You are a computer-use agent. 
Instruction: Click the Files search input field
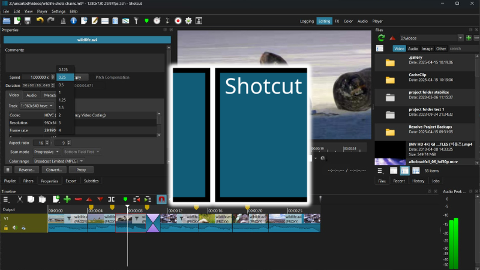(x=463, y=49)
